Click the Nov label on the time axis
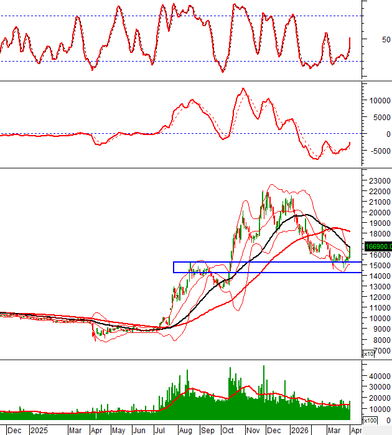 coord(252,430)
